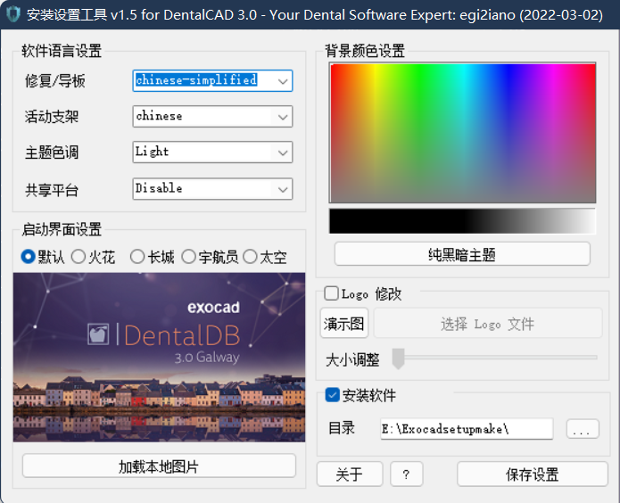This screenshot has width=620, height=503.
Task: Click the ... browse directory button
Action: [583, 429]
